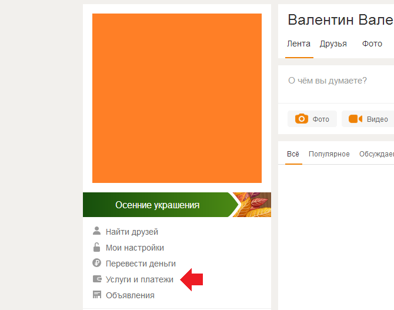The width and height of the screenshot is (394, 310).
Task: Click the board icon beside Объявления
Action: pos(97,295)
